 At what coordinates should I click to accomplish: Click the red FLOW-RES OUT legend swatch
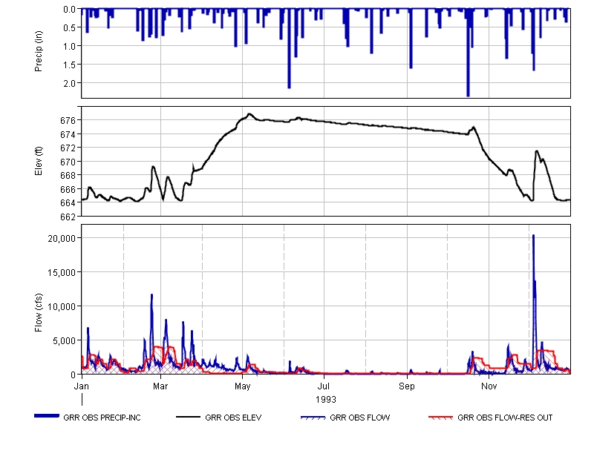click(440, 418)
